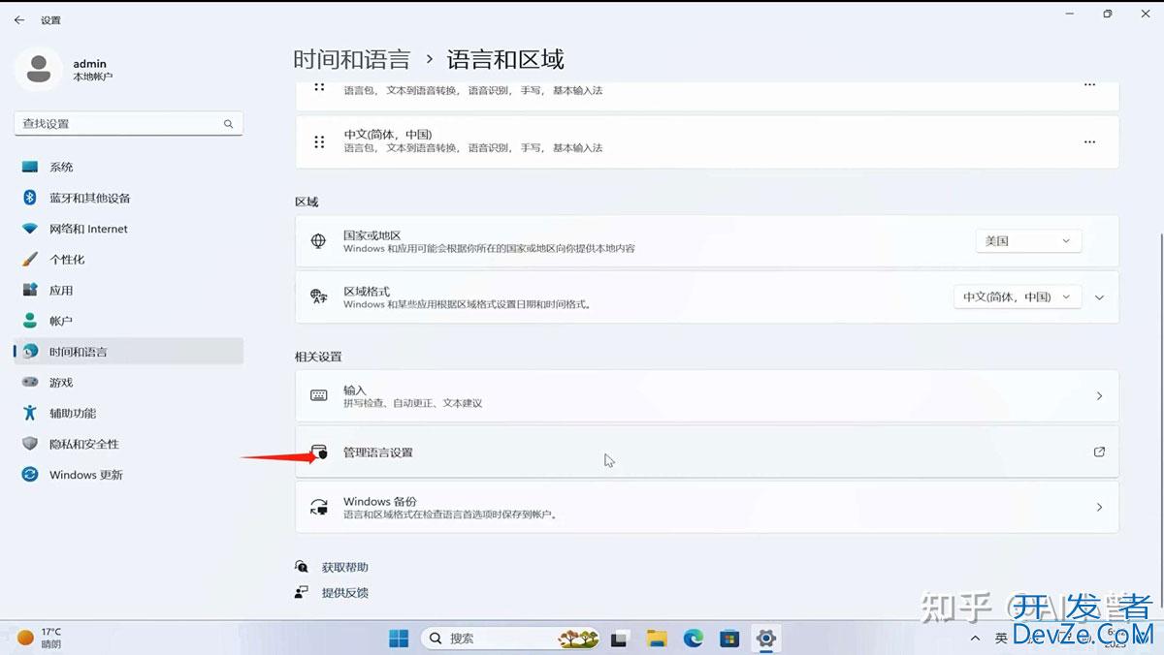Click the external link icon of 管理语言设置
The height and width of the screenshot is (655, 1164).
click(1099, 452)
